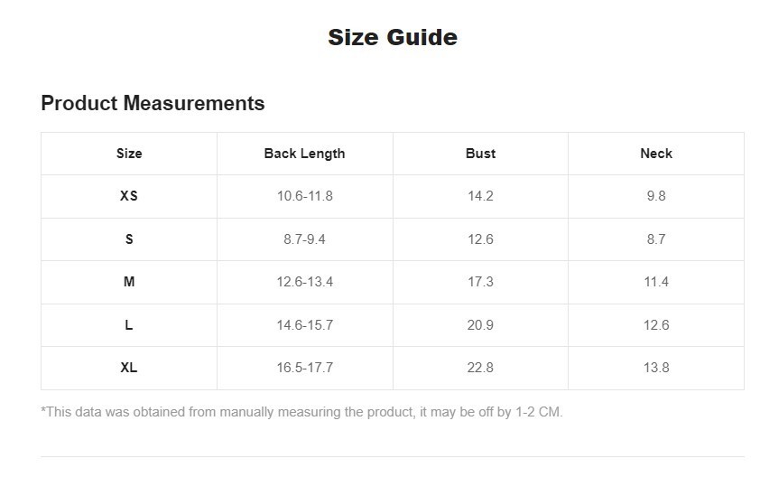Click the L bust value 20.9
Viewport: 760px width, 477px height.
480,325
